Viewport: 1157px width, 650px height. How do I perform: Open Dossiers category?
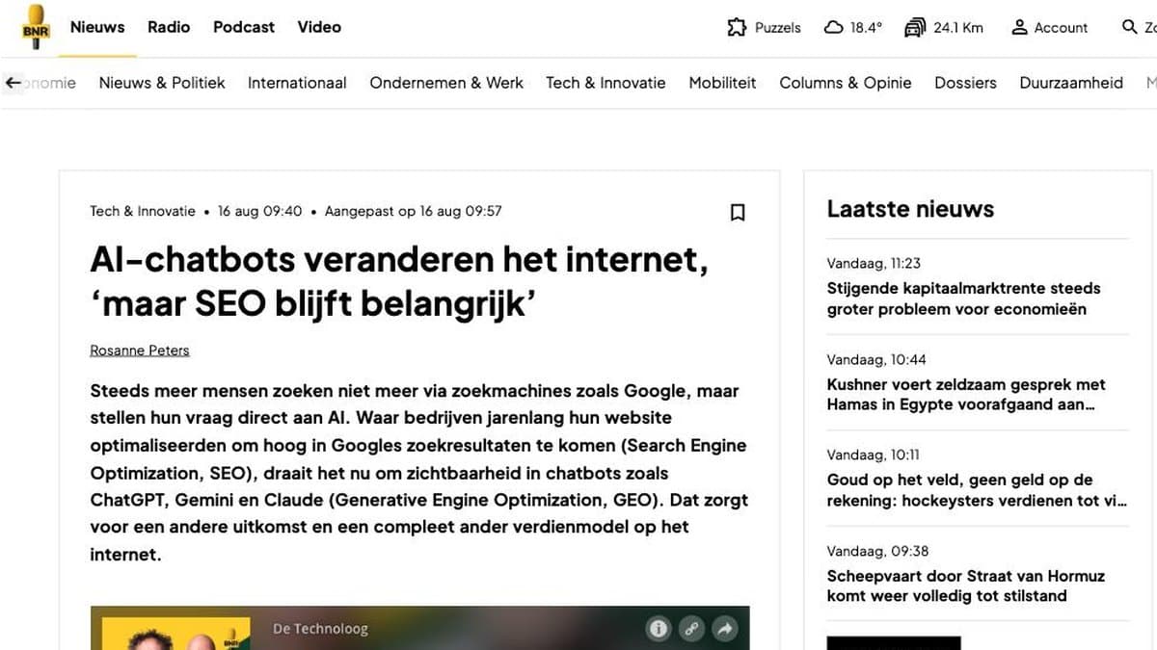point(965,83)
